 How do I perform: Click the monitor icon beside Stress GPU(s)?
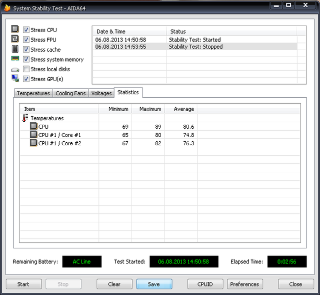pos(15,79)
